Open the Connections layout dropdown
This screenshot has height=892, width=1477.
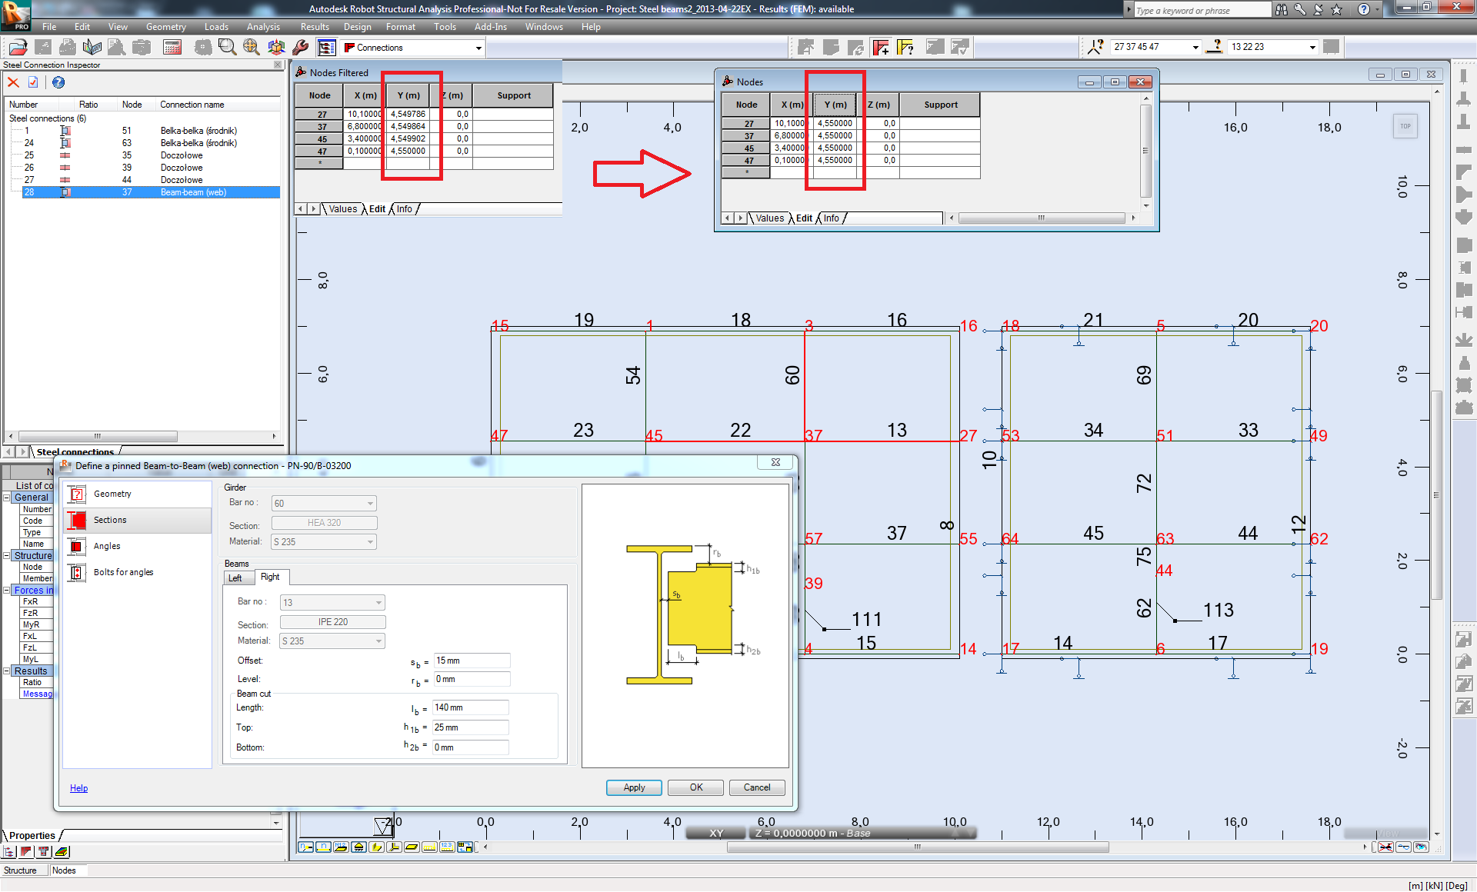tap(478, 47)
